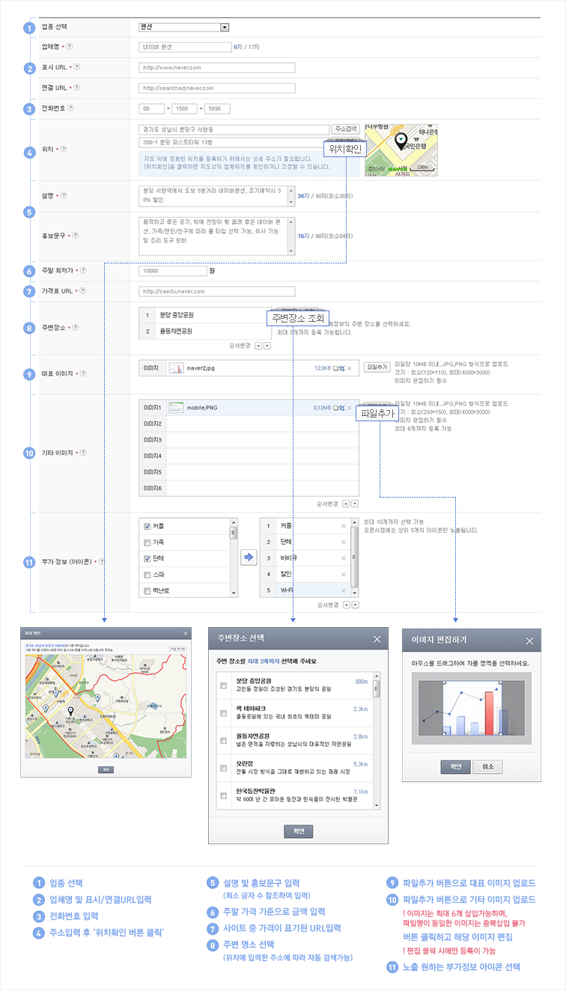Uncheck the 단체 checkbox
This screenshot has width=566, height=990.
[x=147, y=559]
